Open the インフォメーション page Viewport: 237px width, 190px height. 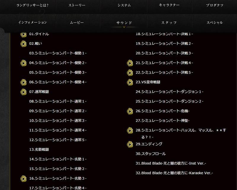(x=33, y=22)
